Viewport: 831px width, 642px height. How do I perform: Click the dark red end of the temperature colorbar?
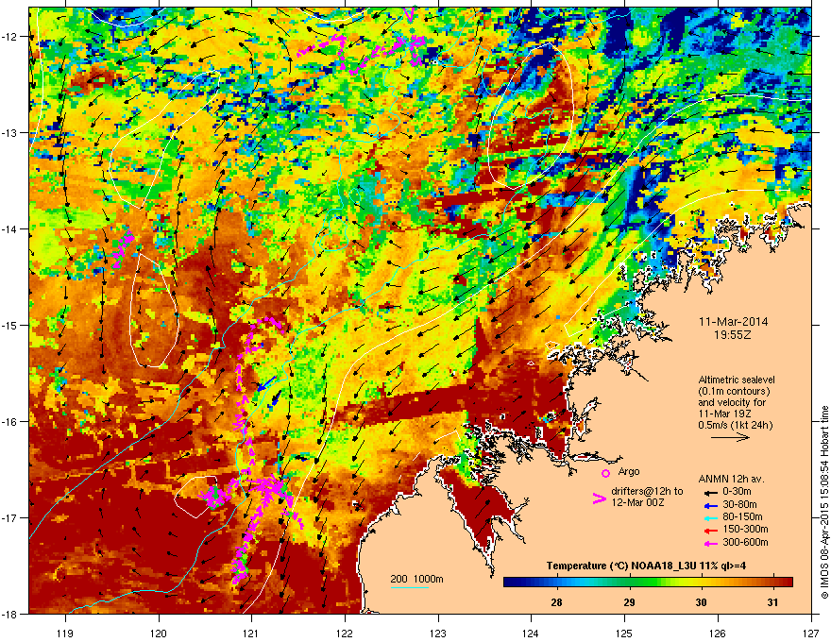787,583
